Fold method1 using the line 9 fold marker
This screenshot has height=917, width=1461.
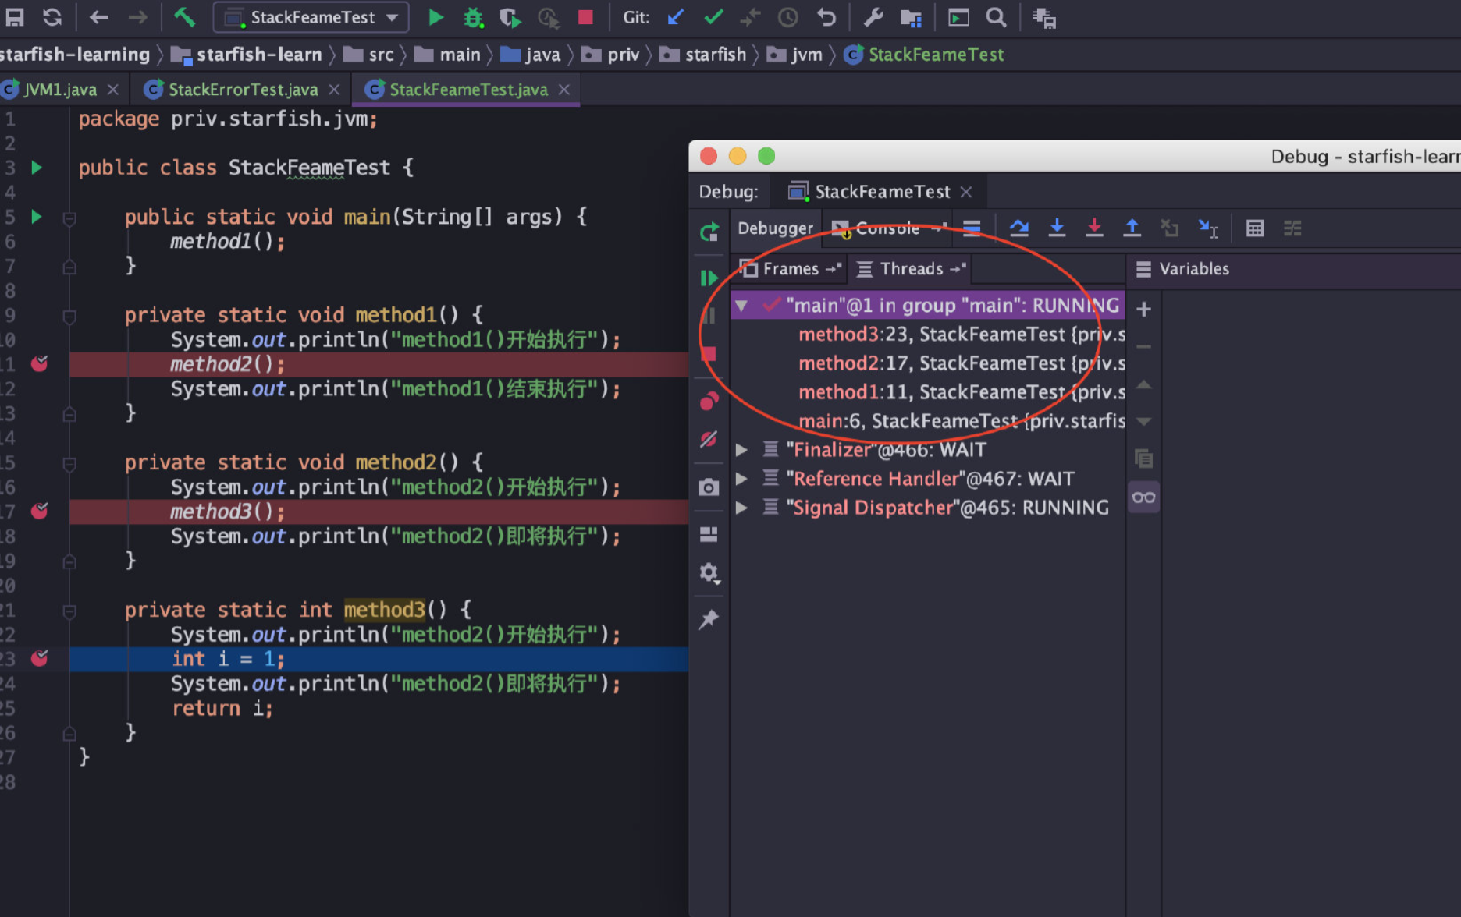click(69, 317)
